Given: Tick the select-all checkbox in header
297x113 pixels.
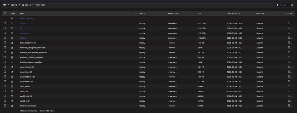Looking at the screenshot, I should 5,13.
